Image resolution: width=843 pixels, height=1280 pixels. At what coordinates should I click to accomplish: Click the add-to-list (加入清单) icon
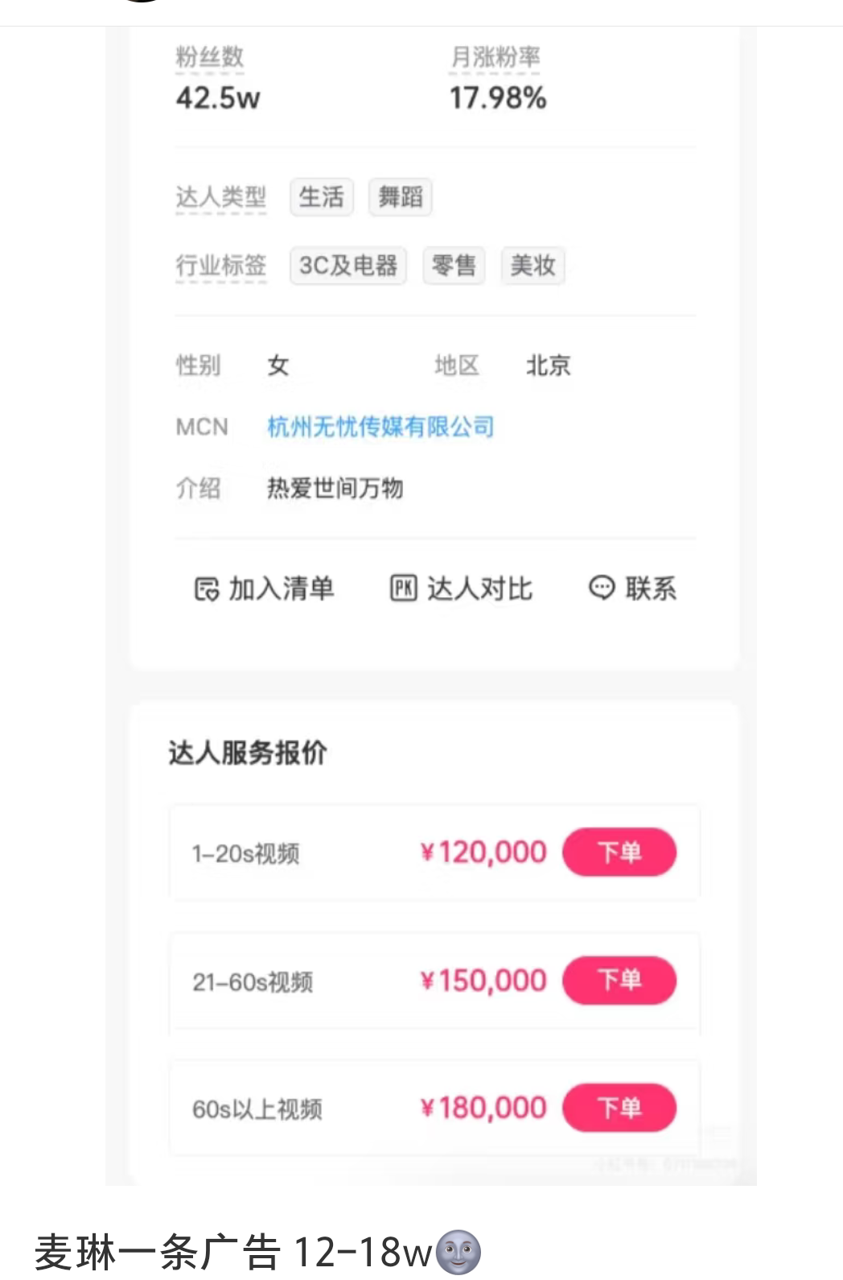[x=207, y=588]
